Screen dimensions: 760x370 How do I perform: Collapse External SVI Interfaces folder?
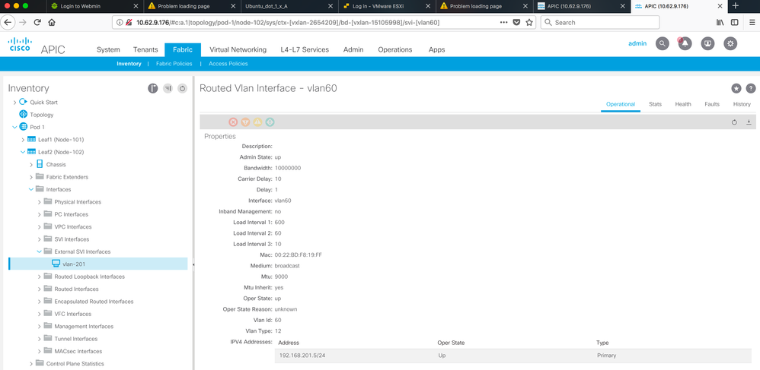tap(40, 252)
